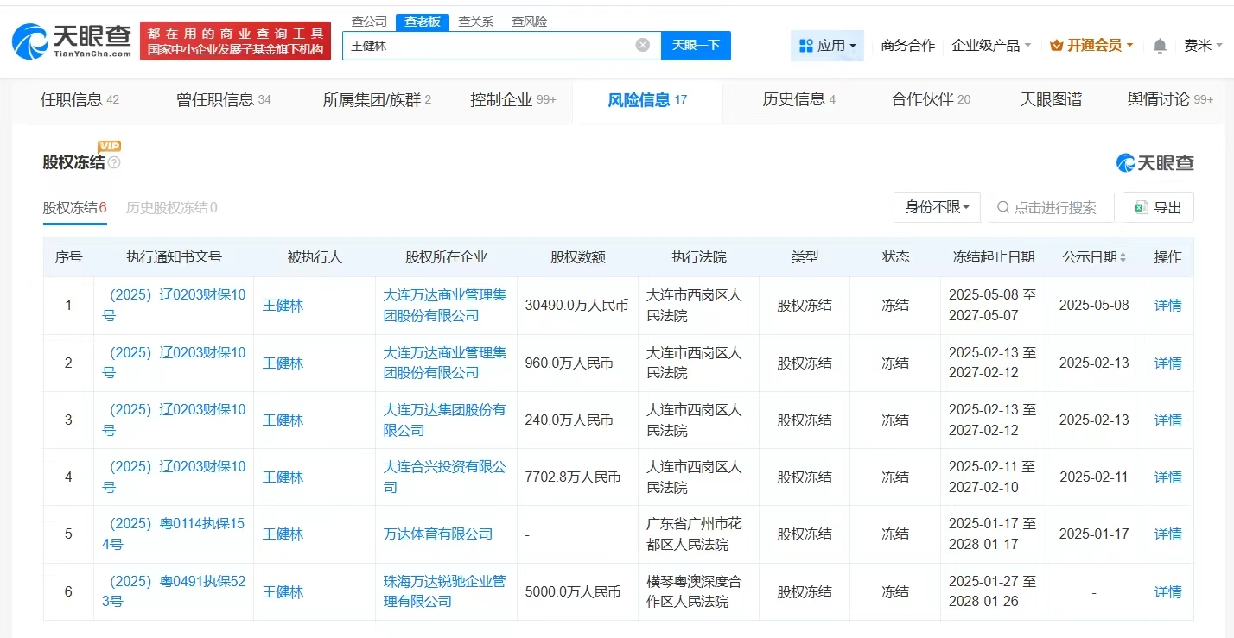Focus the 点击进行搜索 table search field
Image resolution: width=1234 pixels, height=638 pixels.
pyautogui.click(x=1052, y=207)
